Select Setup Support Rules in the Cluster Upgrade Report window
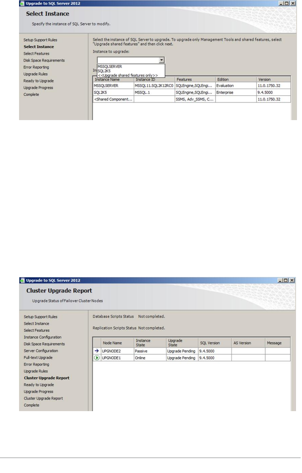 pyautogui.click(x=40, y=317)
